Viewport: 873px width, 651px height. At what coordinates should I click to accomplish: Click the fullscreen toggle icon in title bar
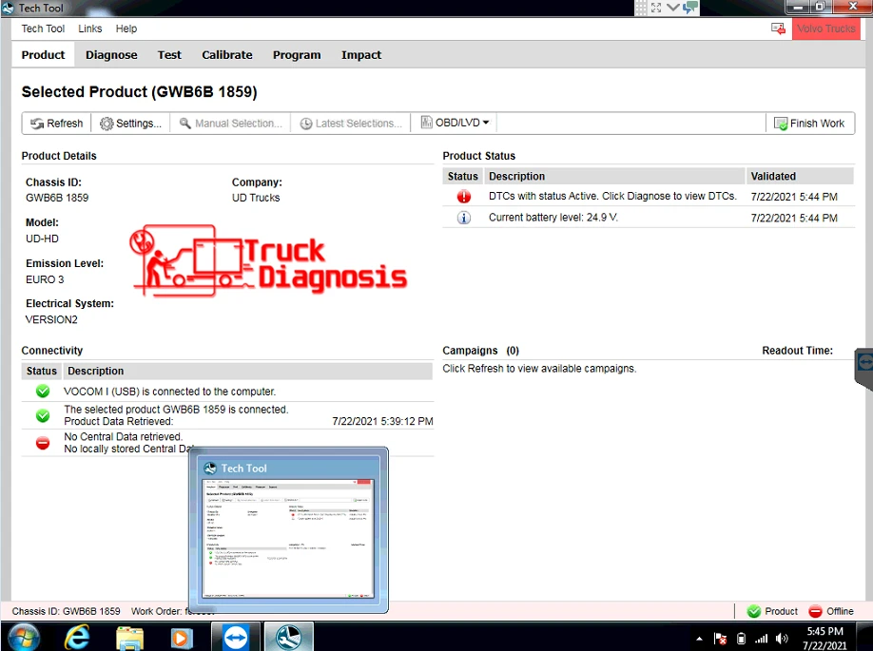click(x=656, y=8)
